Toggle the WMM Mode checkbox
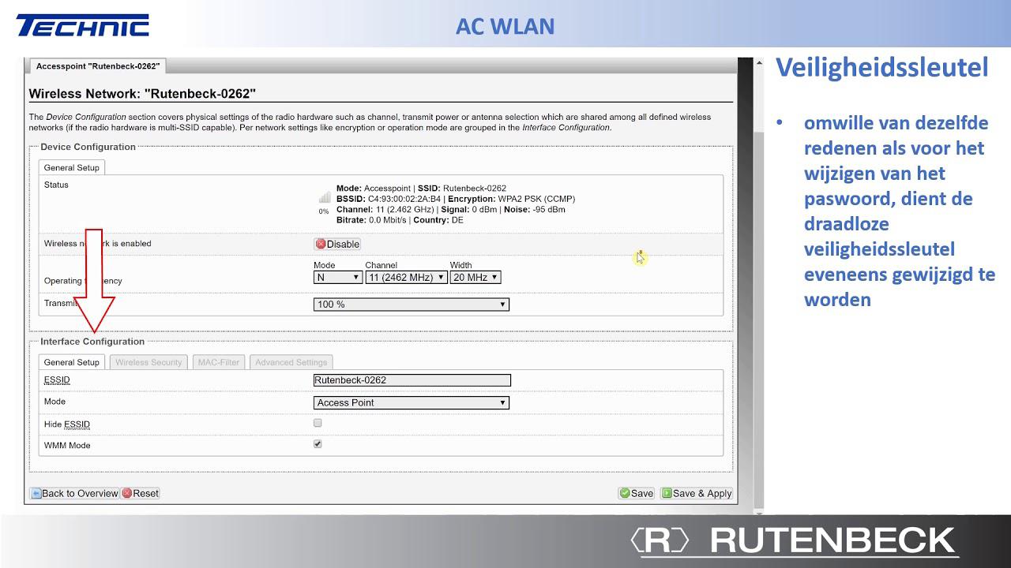Viewport: 1011px width, 568px height. pos(318,444)
